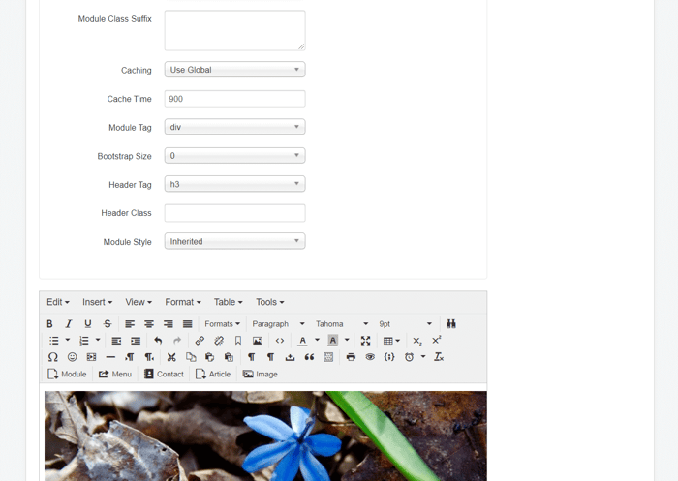Open the Insert menu

pyautogui.click(x=97, y=302)
